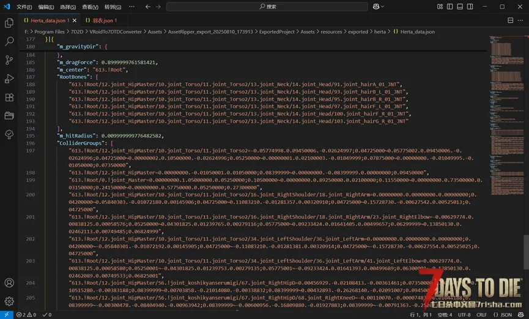Click the VS Code logo in title bar
This screenshot has width=529, height=319.
(7, 6)
